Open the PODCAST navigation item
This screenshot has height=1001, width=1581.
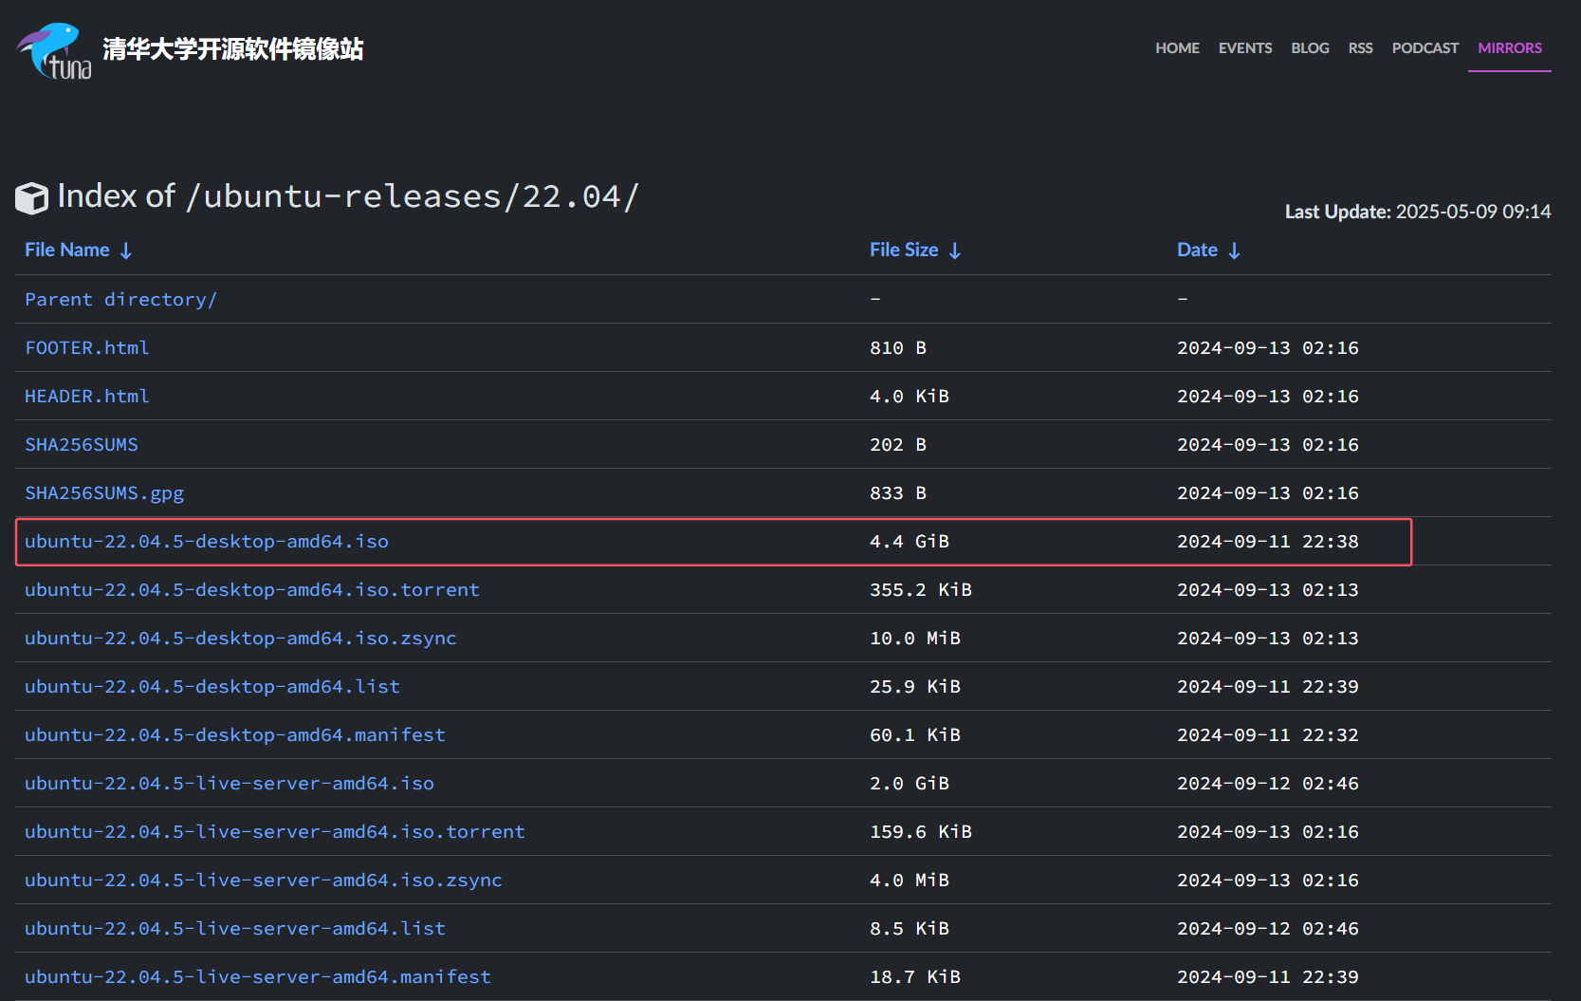click(1425, 48)
